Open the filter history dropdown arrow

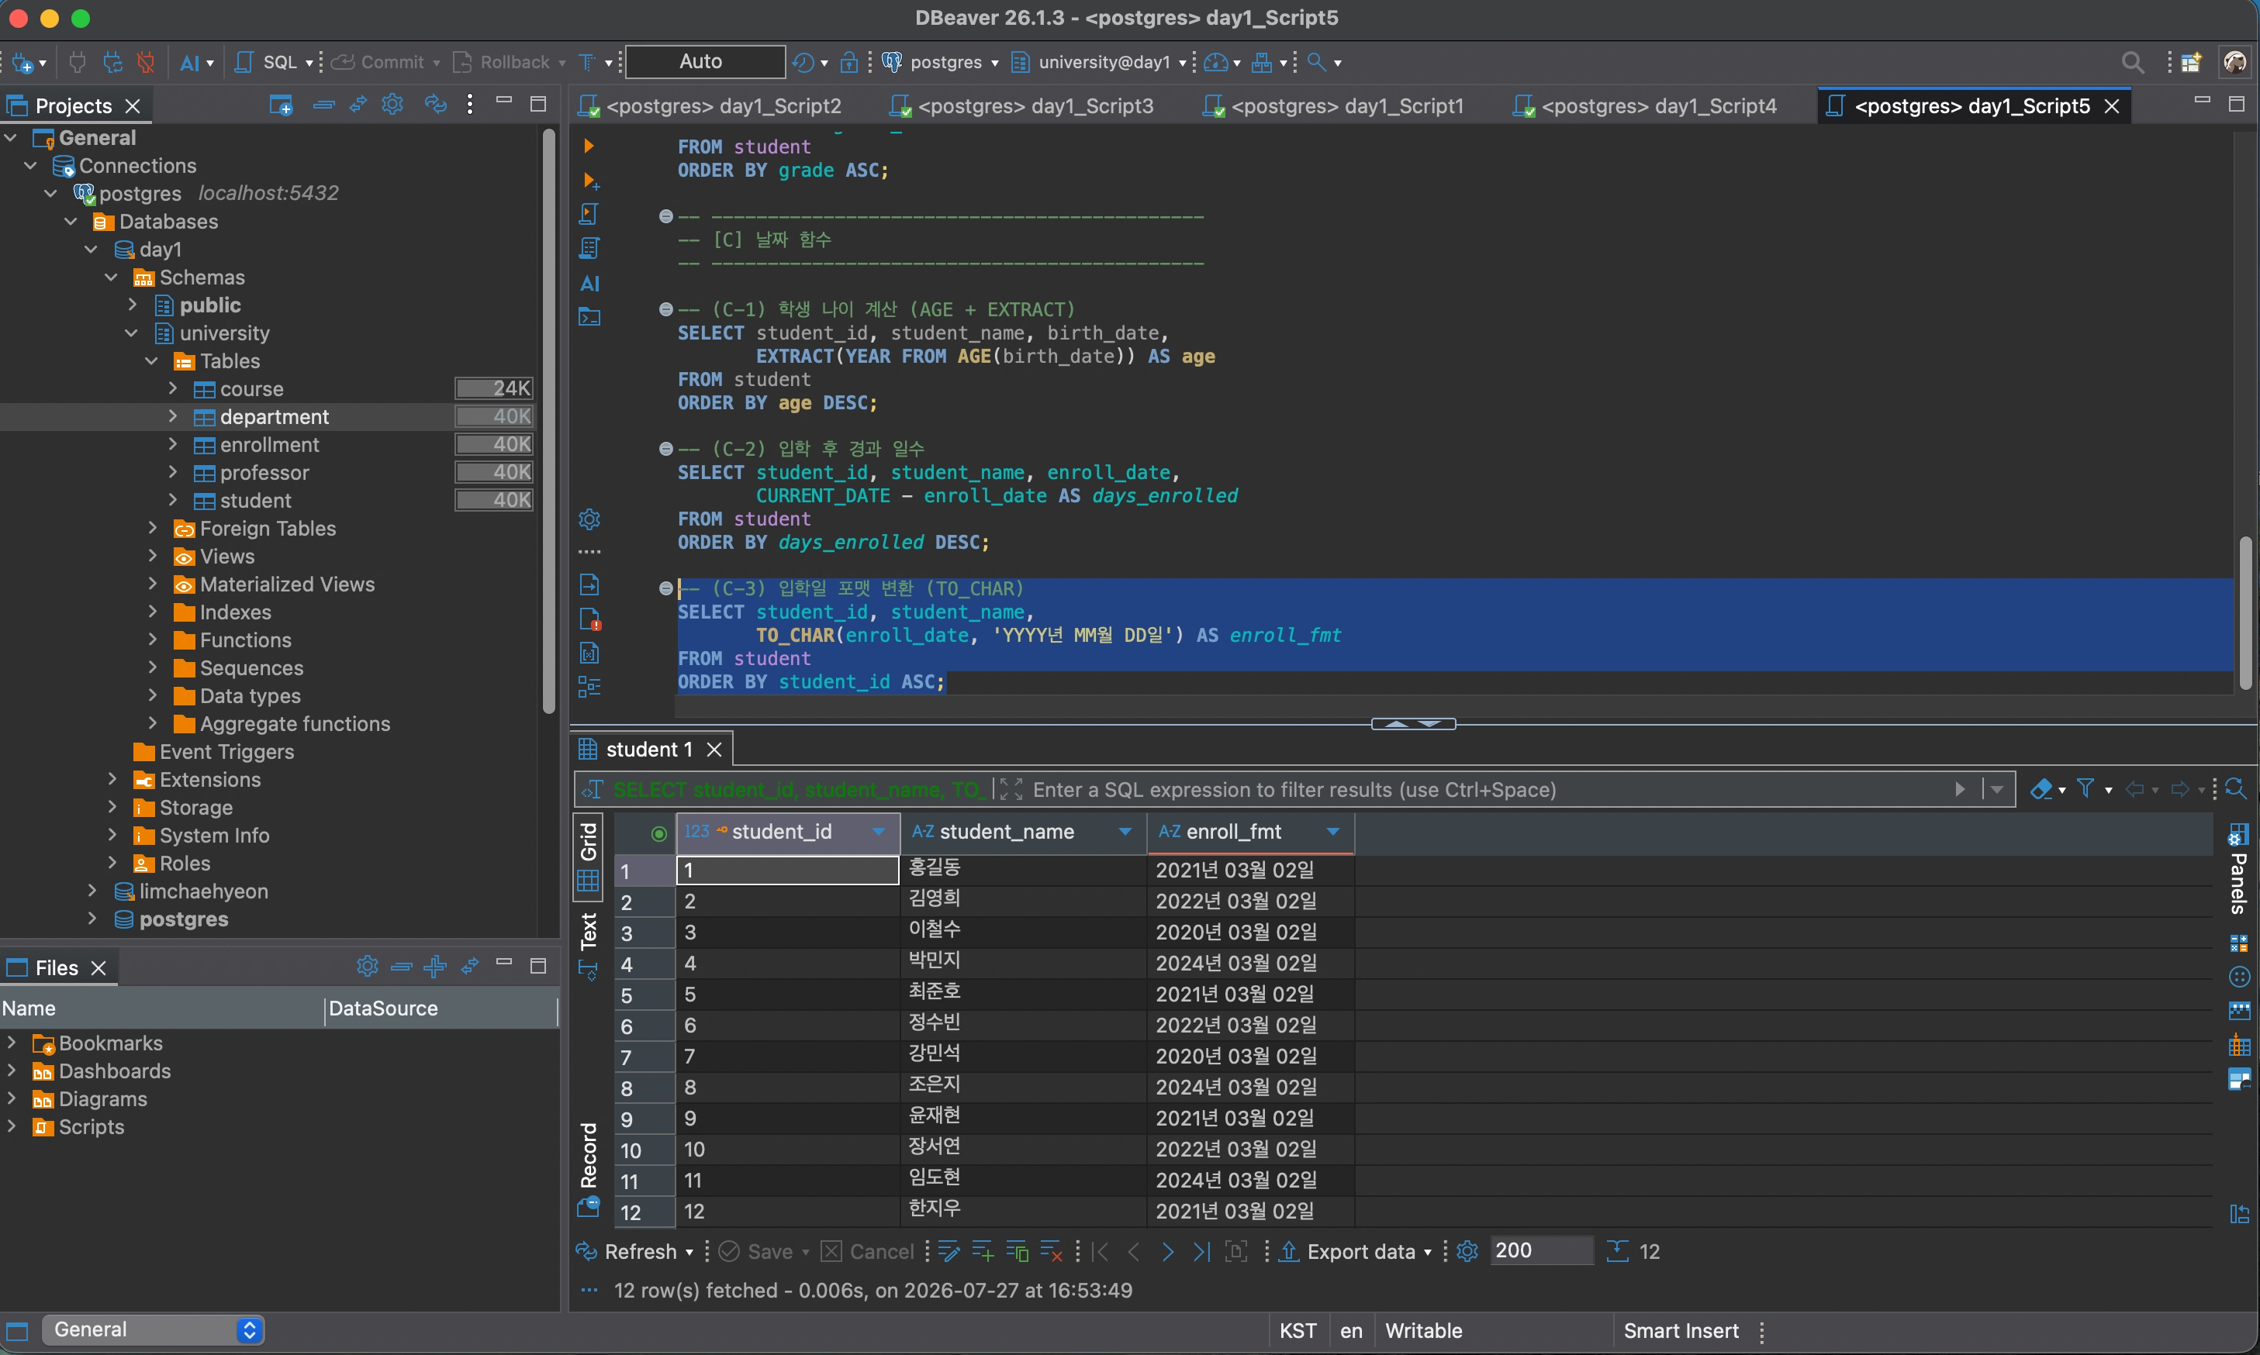[x=1996, y=789]
